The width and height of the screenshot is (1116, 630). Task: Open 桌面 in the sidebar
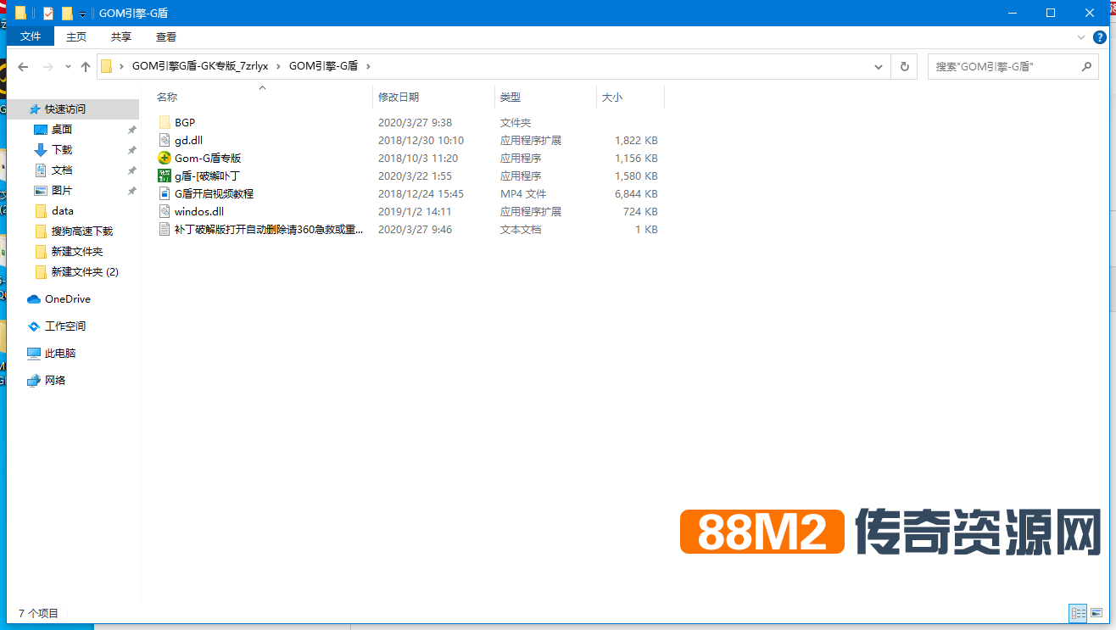pos(62,130)
